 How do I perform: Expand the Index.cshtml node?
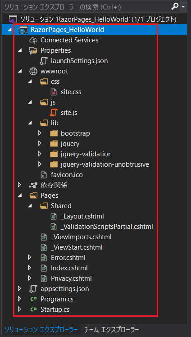pos(30,268)
